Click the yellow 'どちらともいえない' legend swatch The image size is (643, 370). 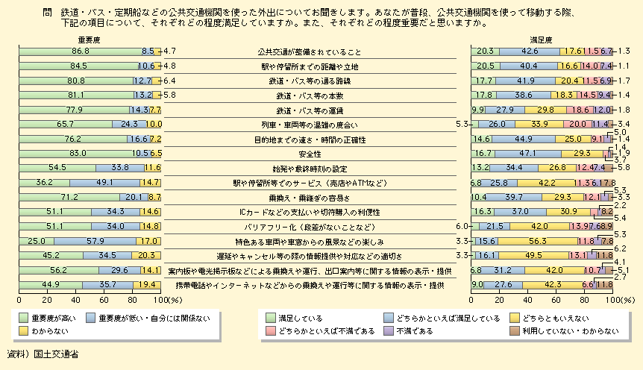[515, 318]
